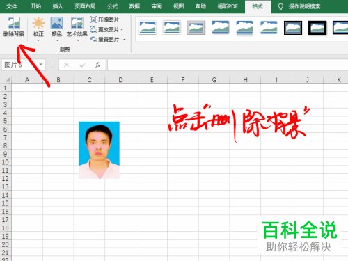
Task: Select column H header
Action: coord(245,80)
